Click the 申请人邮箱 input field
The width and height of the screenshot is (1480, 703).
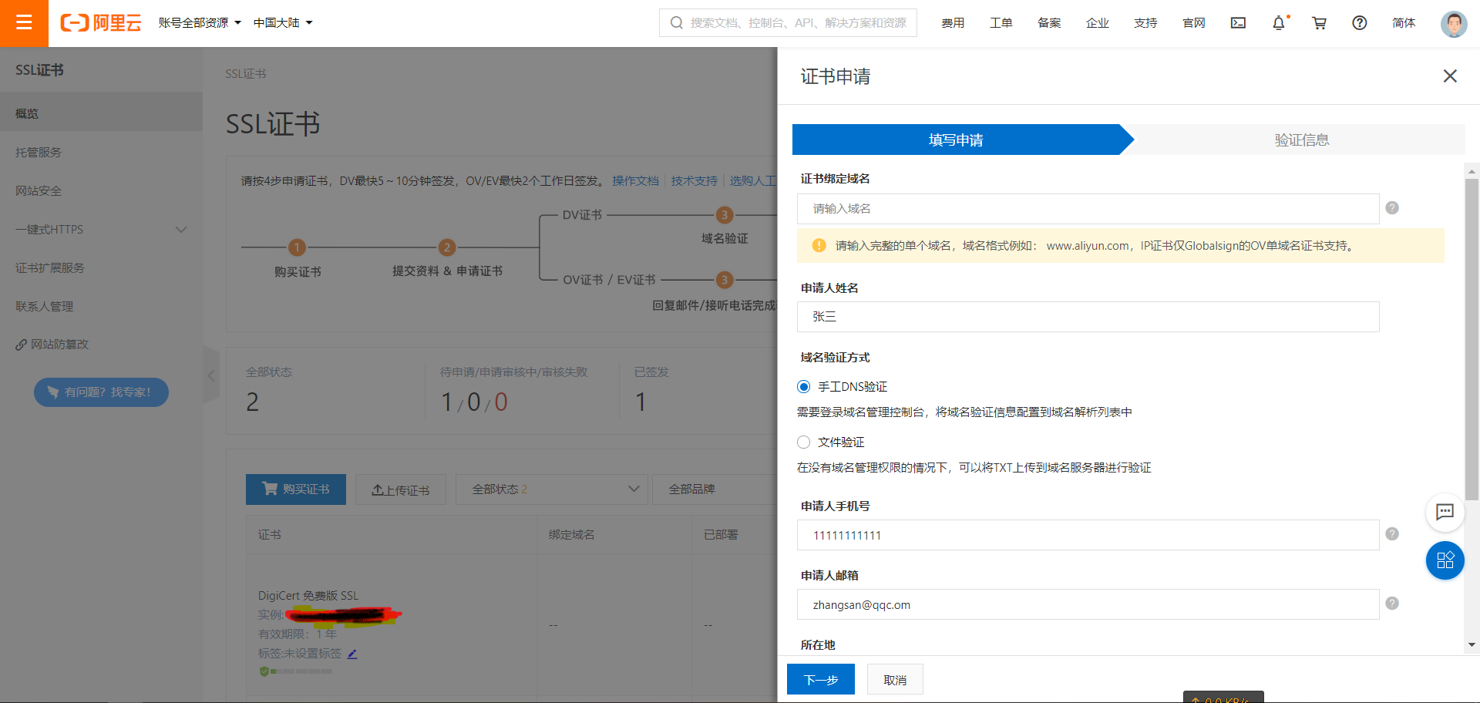pyautogui.click(x=1088, y=604)
